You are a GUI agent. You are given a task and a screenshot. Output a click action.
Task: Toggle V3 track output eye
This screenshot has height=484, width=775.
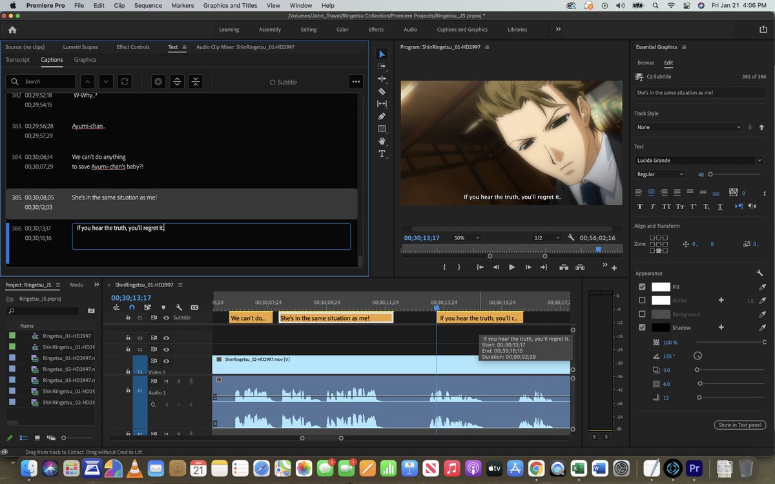click(166, 338)
